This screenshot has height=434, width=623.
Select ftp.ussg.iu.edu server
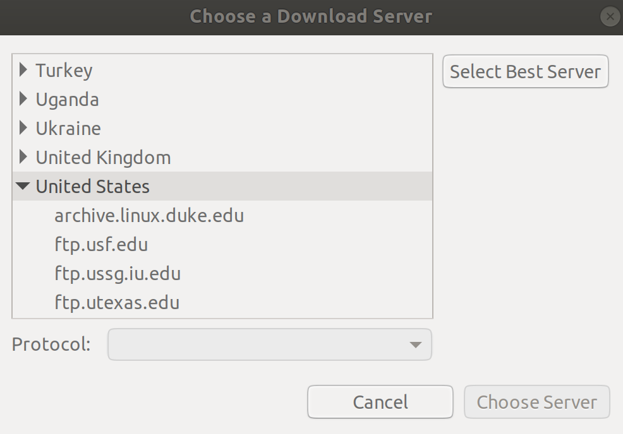point(117,274)
